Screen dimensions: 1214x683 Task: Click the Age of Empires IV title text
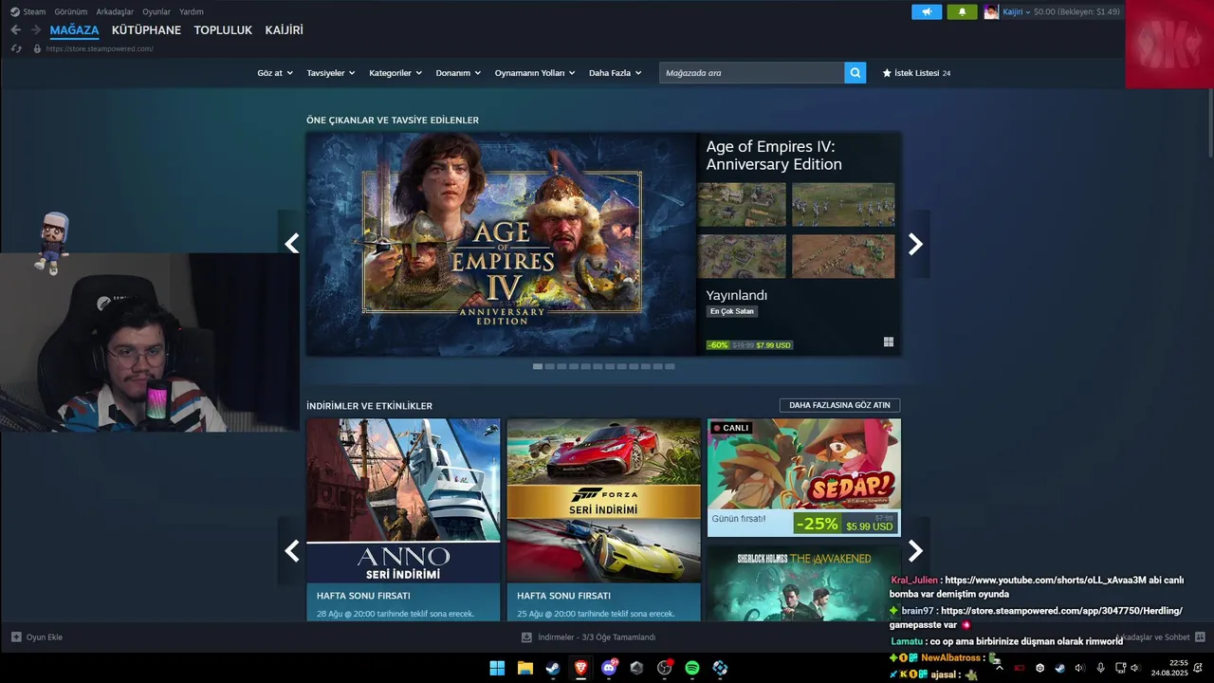pos(774,156)
